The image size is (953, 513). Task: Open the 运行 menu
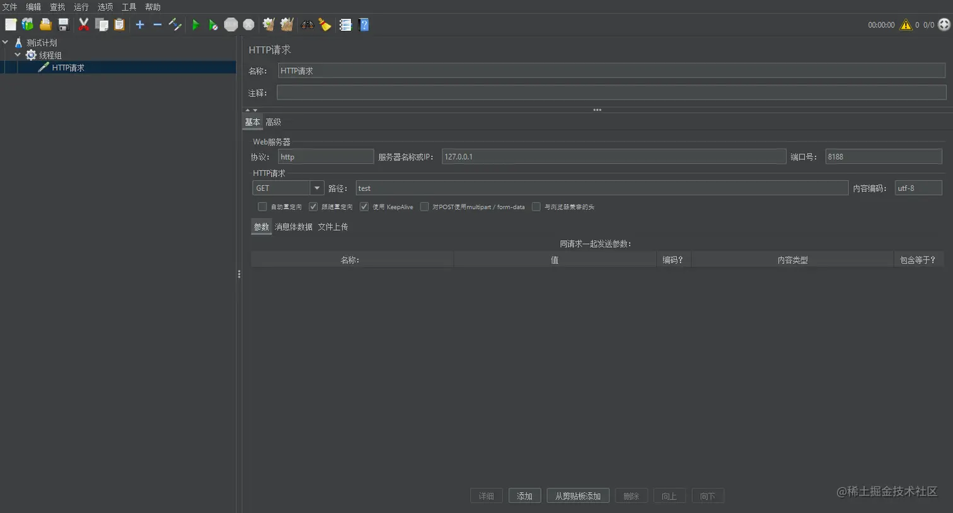(x=81, y=7)
